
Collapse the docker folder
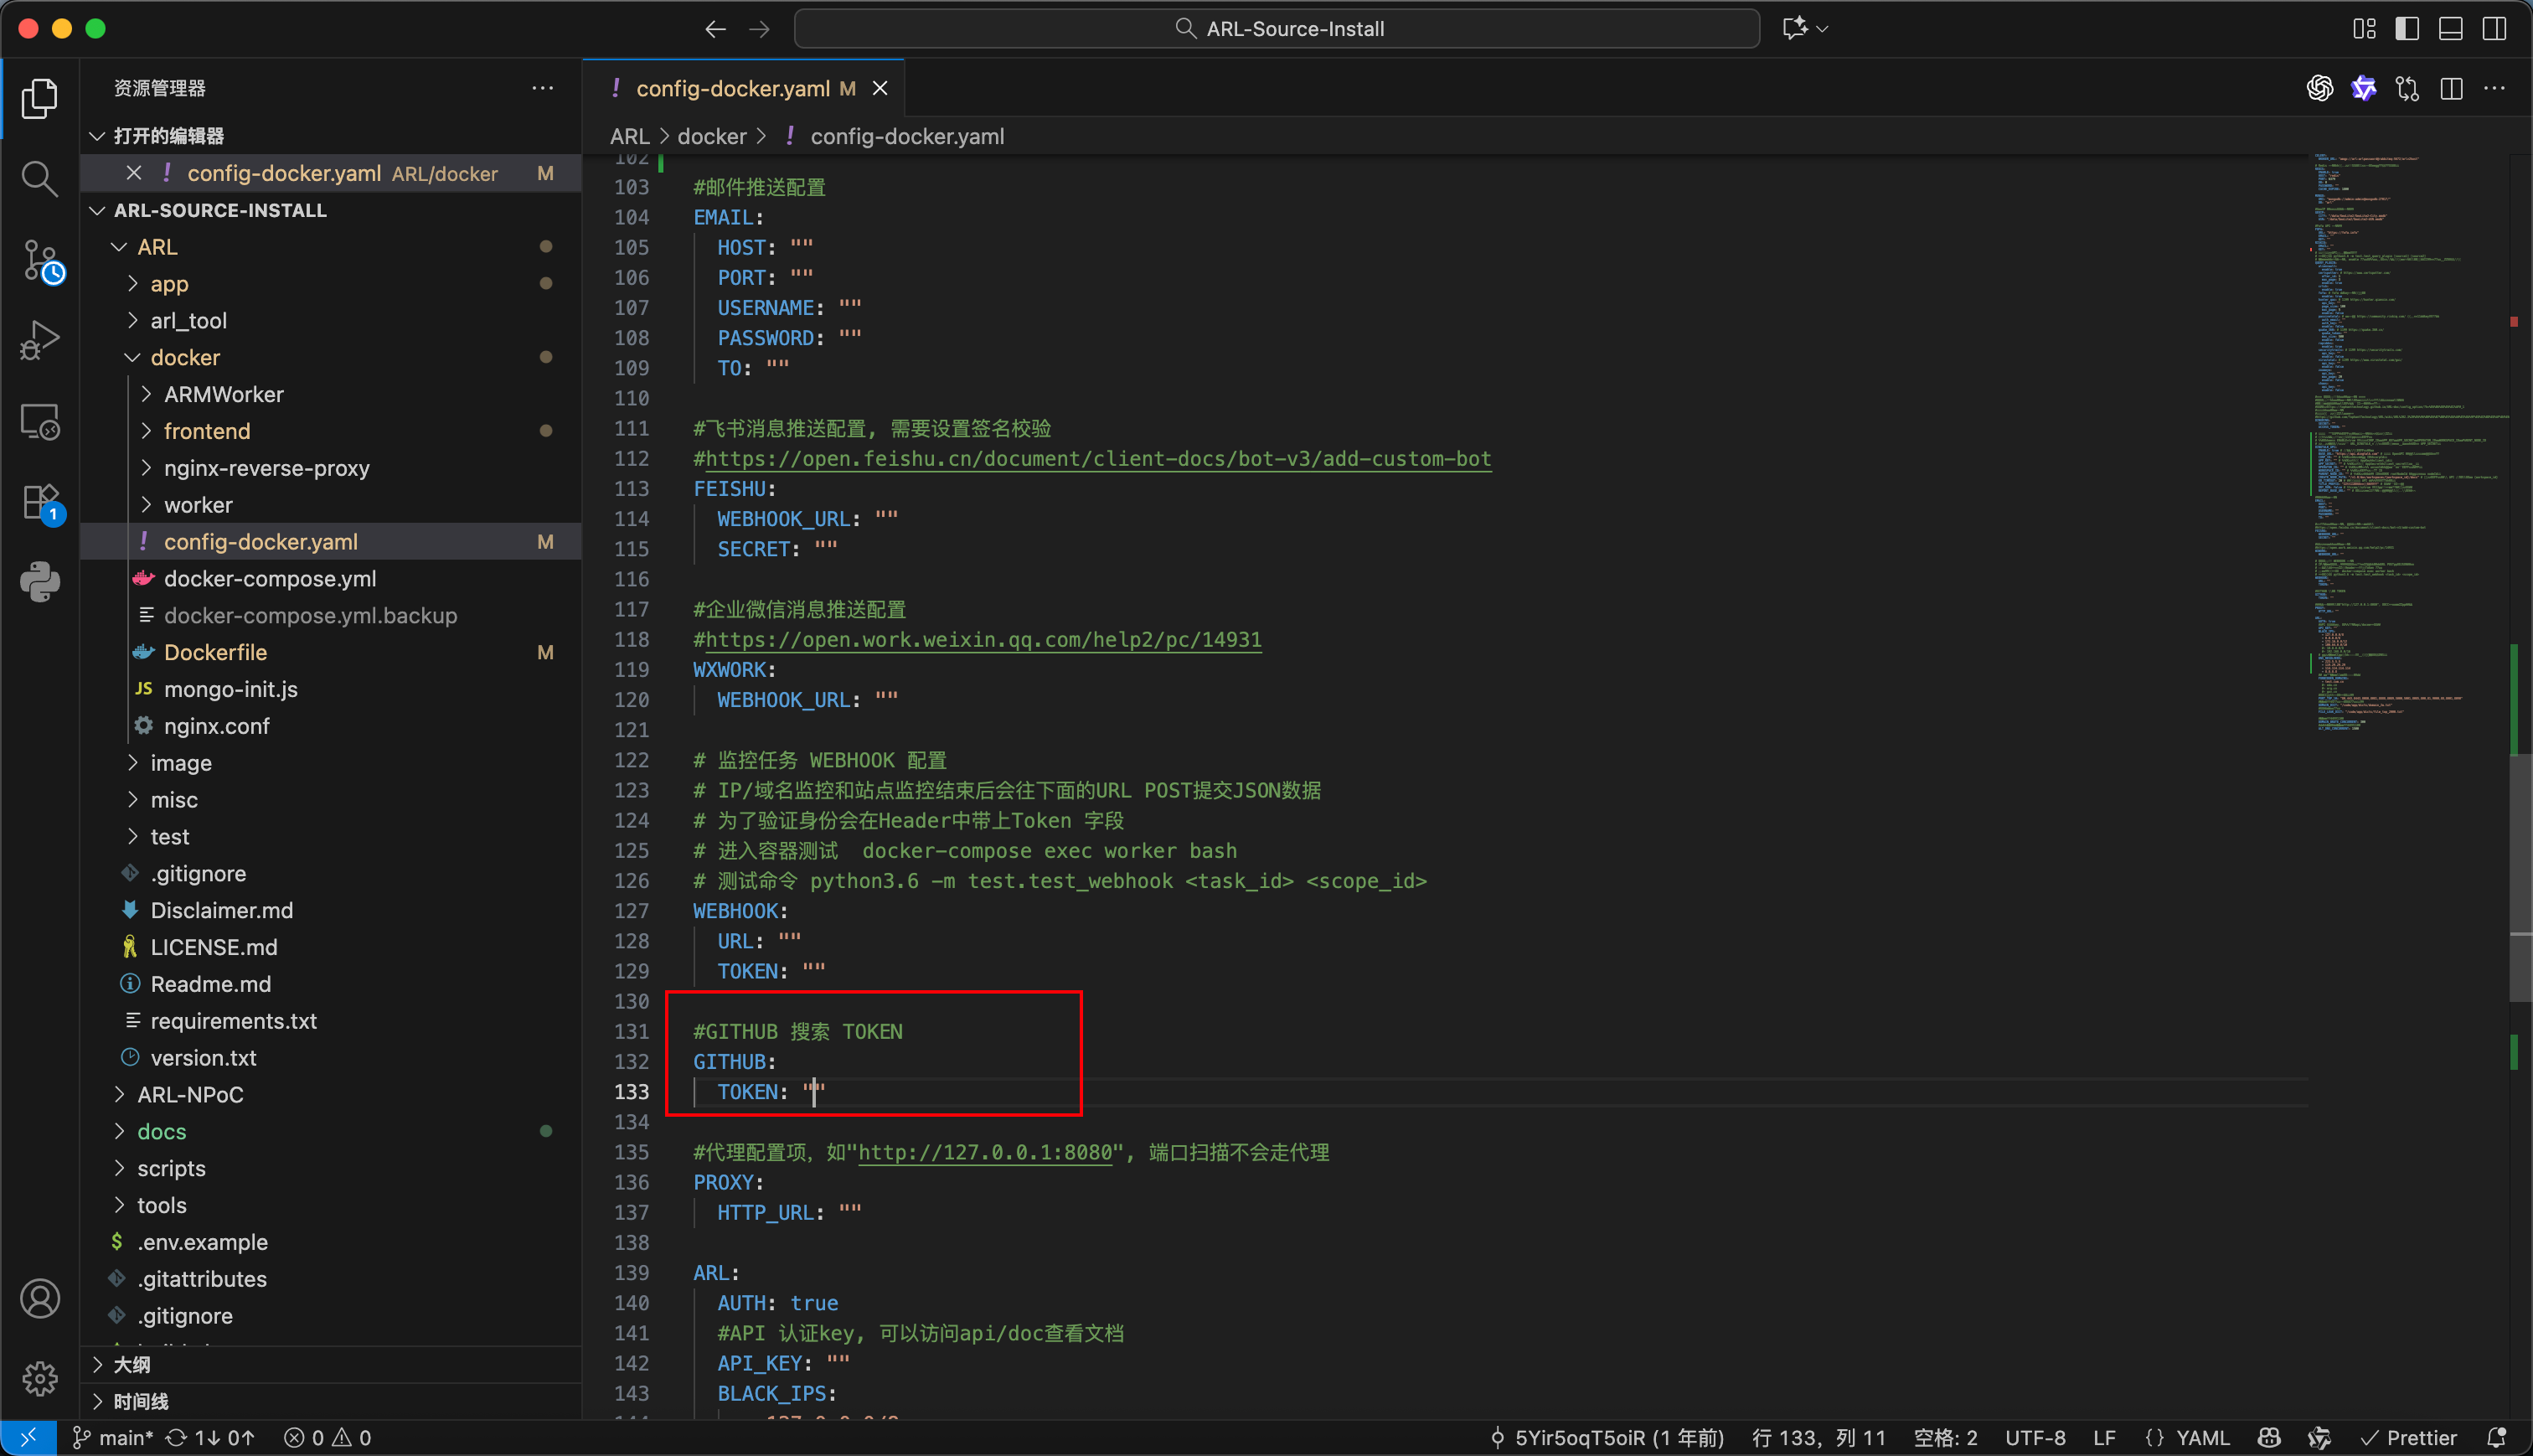[x=185, y=357]
